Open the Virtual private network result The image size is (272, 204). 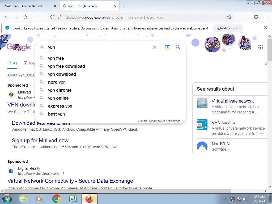coord(232,101)
